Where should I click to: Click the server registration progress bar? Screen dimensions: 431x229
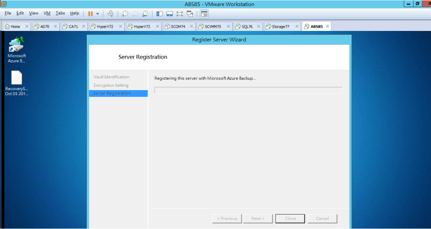pos(248,90)
